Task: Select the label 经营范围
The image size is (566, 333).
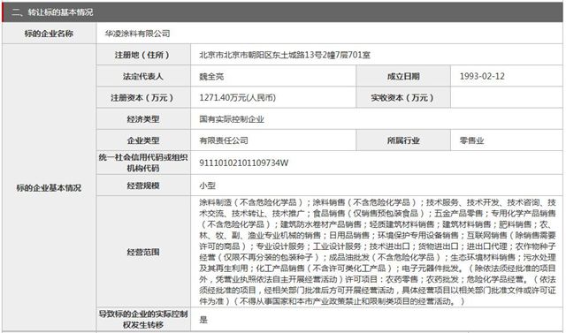Action: coord(143,252)
